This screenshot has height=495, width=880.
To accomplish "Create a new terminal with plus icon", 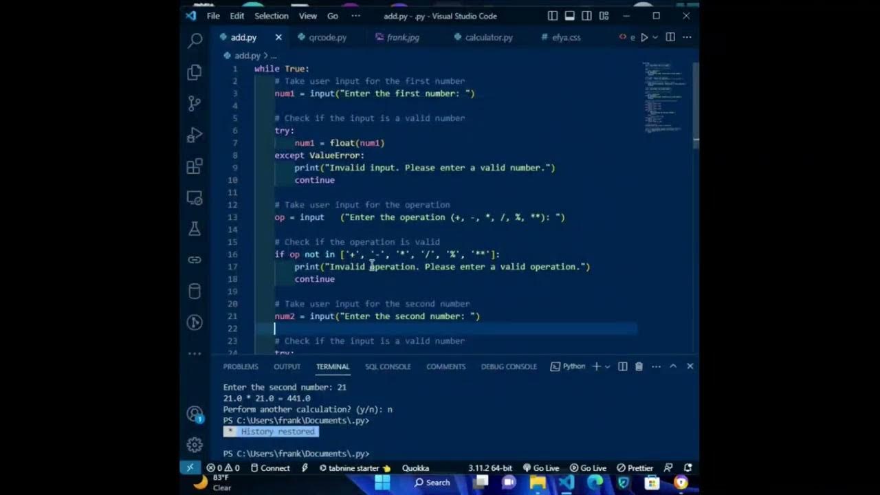I will 596,366.
